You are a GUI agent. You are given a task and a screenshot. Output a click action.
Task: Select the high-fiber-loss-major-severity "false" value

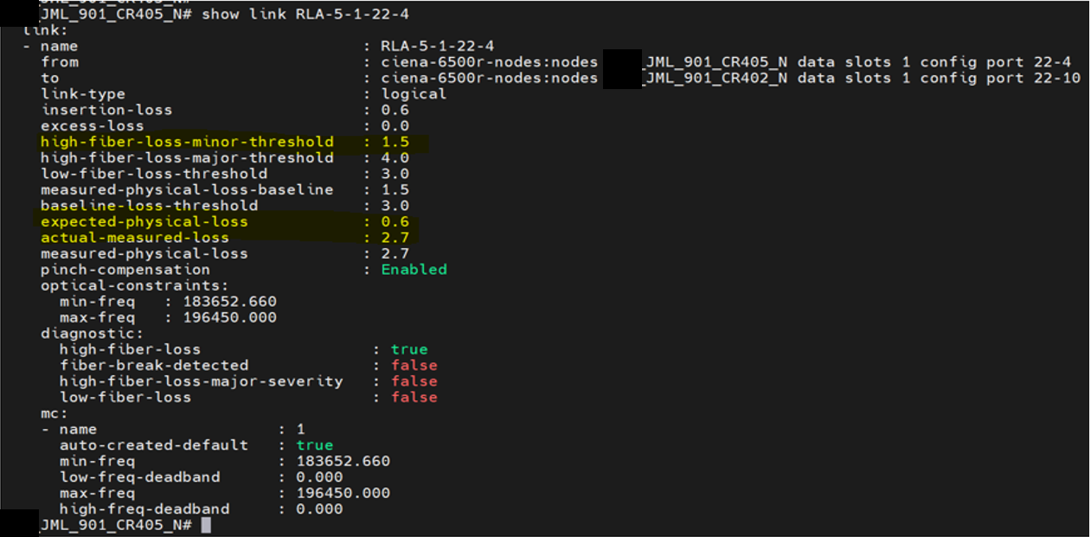[x=414, y=381]
